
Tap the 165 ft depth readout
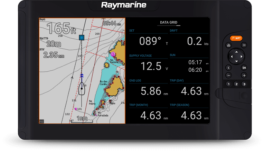click(61, 28)
